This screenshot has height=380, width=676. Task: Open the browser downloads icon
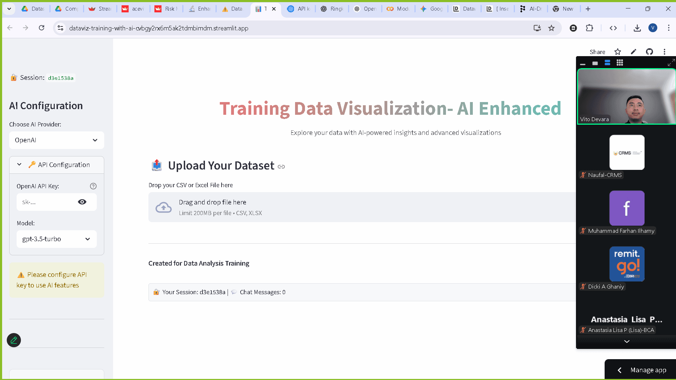(637, 28)
